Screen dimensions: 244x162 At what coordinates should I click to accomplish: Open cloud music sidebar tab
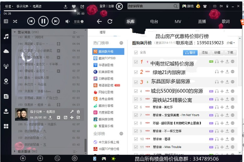6,51
